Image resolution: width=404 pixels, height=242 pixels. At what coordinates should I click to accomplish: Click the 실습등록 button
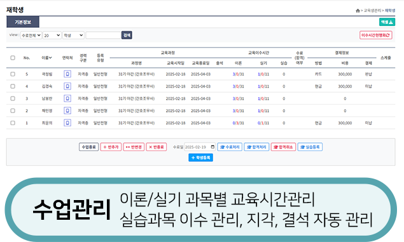coord(310,147)
